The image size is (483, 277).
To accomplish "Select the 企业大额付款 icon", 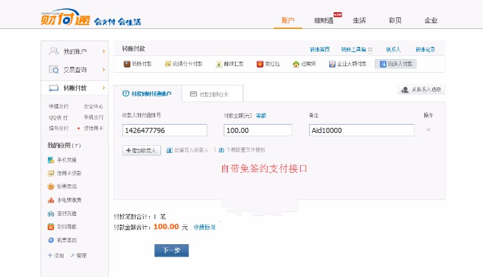I will tap(332, 64).
